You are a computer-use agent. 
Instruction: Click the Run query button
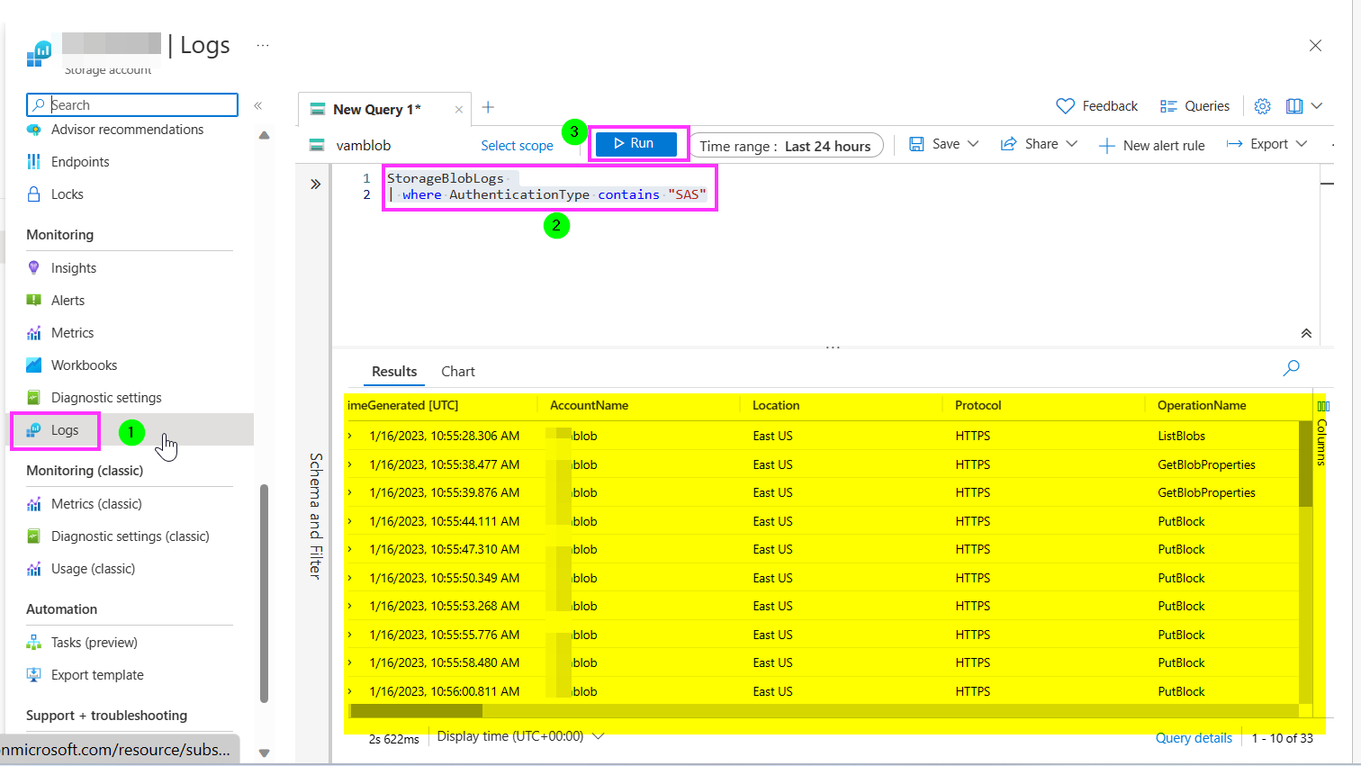coord(635,144)
